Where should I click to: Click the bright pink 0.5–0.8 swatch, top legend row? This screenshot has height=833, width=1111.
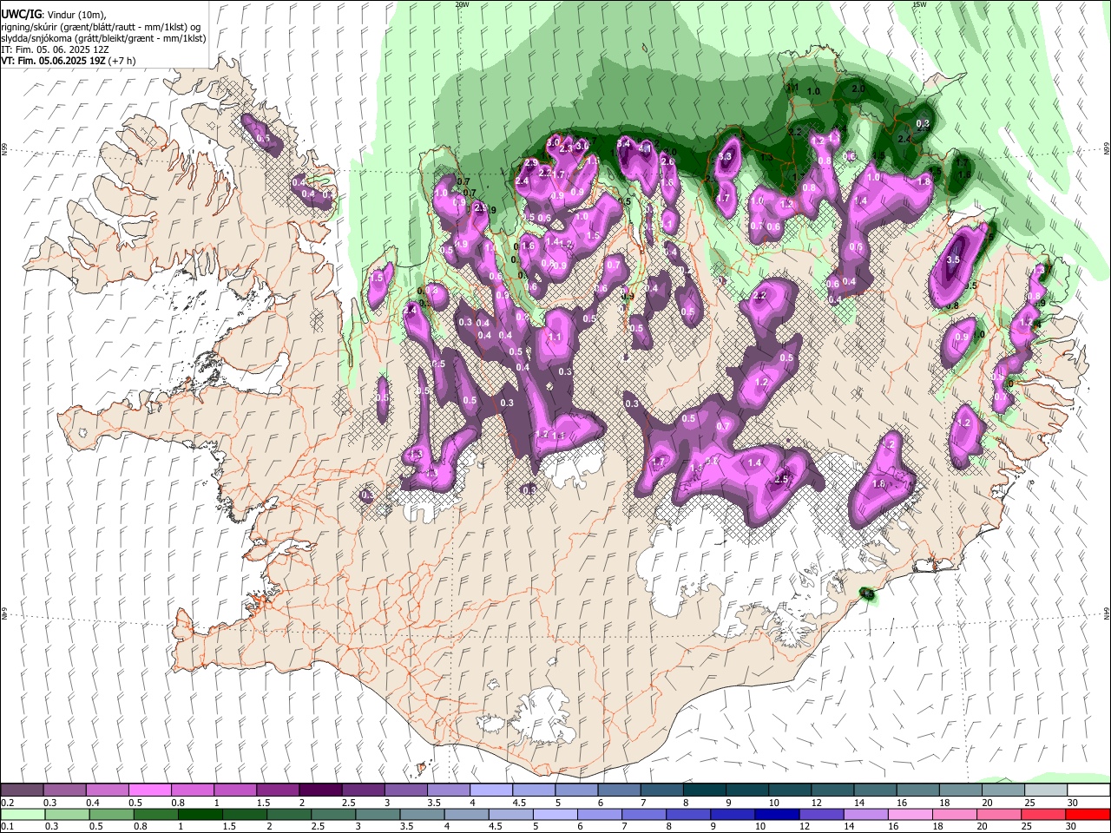(x=149, y=790)
